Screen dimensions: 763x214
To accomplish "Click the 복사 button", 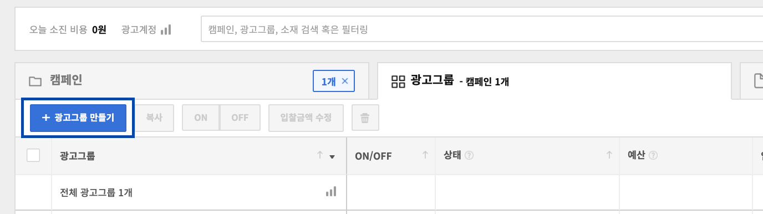I will pyautogui.click(x=155, y=118).
